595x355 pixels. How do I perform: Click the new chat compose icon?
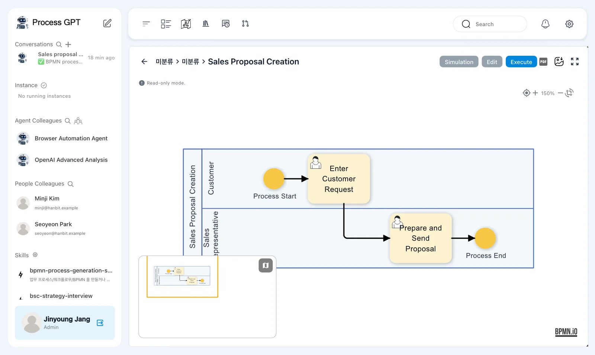[107, 23]
